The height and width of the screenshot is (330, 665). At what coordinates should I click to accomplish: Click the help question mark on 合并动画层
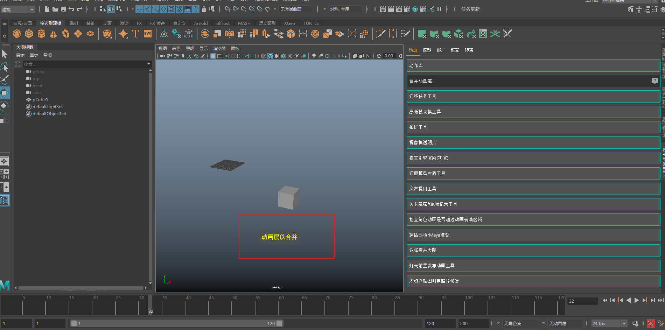654,81
